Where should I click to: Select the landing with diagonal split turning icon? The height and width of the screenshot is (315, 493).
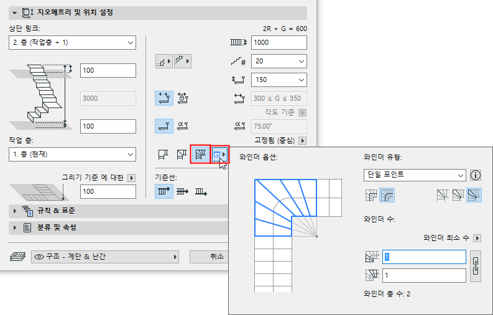coord(182,154)
